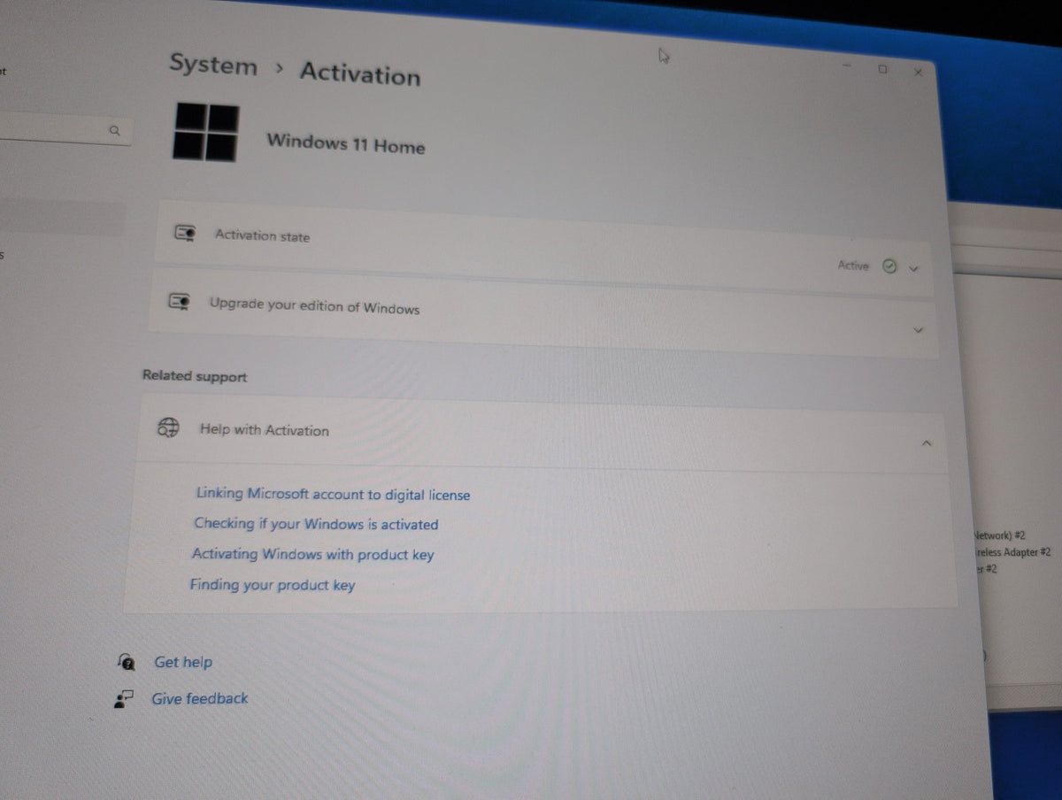The image size is (1062, 800).
Task: Click the Give feedback icon
Action: tap(123, 699)
